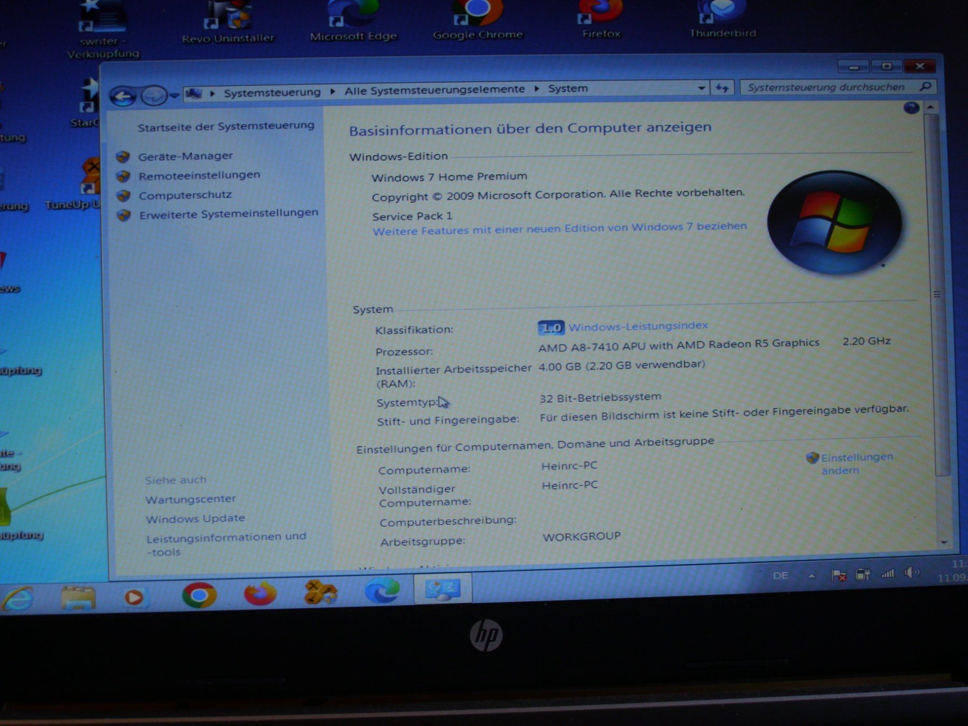Go back using the navigation arrow
The width and height of the screenshot is (968, 726).
(x=123, y=97)
